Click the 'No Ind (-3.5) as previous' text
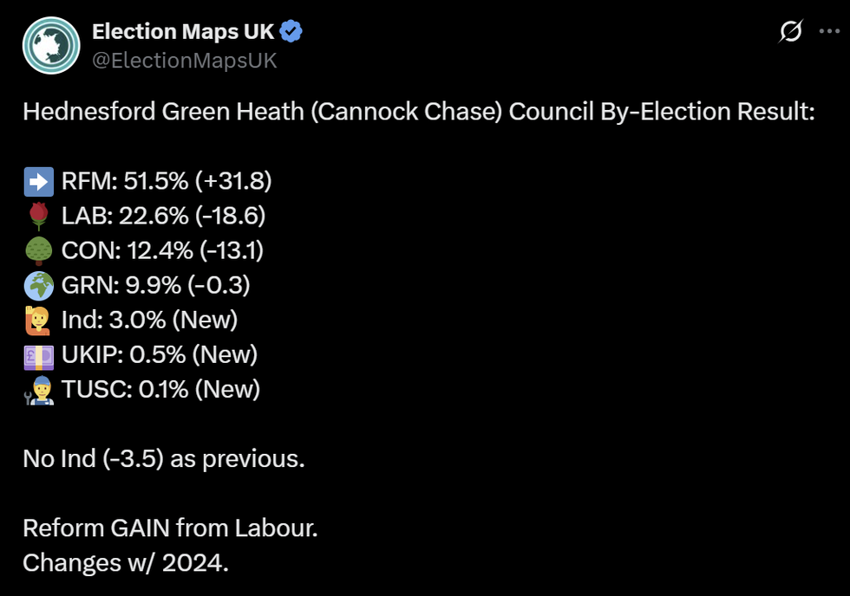The image size is (850, 596). pyautogui.click(x=164, y=458)
